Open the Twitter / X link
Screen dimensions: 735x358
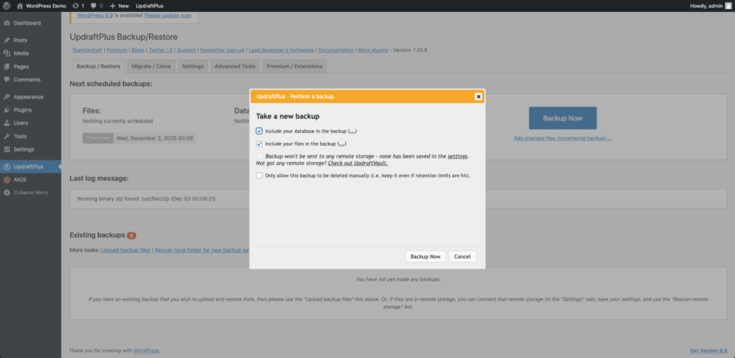tap(161, 50)
